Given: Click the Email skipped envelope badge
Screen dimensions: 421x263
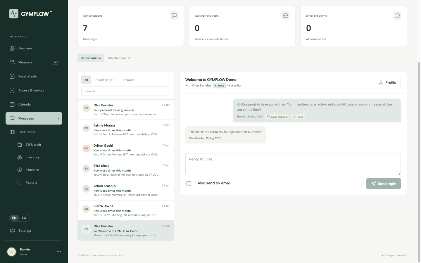Looking at the screenshot, I should 277,117.
